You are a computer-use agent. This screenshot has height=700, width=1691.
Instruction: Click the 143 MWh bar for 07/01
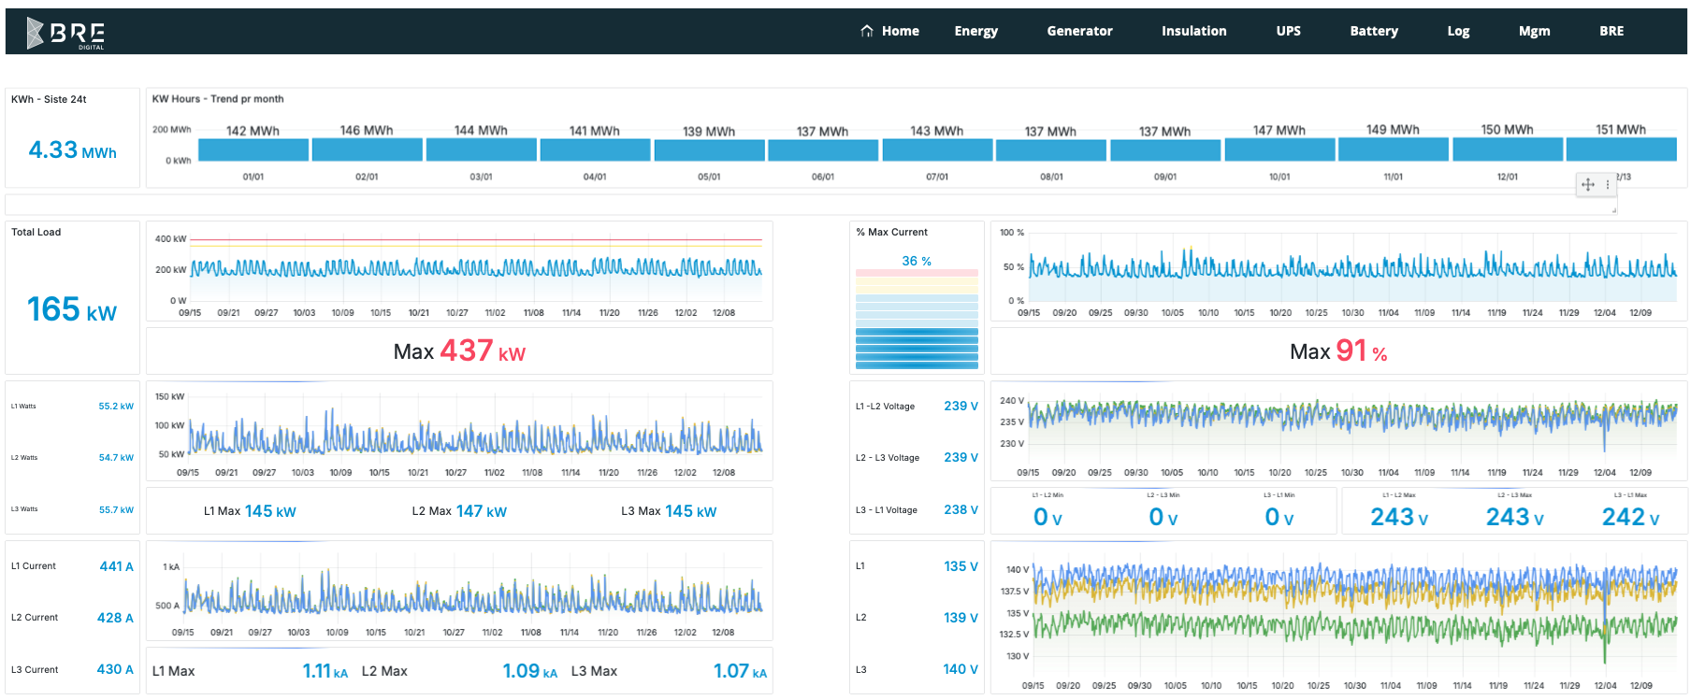(937, 150)
